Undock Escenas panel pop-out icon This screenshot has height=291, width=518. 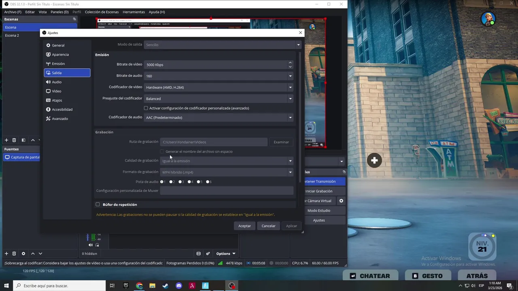(x=74, y=19)
